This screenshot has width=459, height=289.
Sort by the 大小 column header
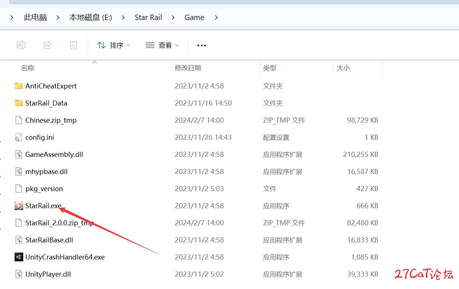(343, 68)
